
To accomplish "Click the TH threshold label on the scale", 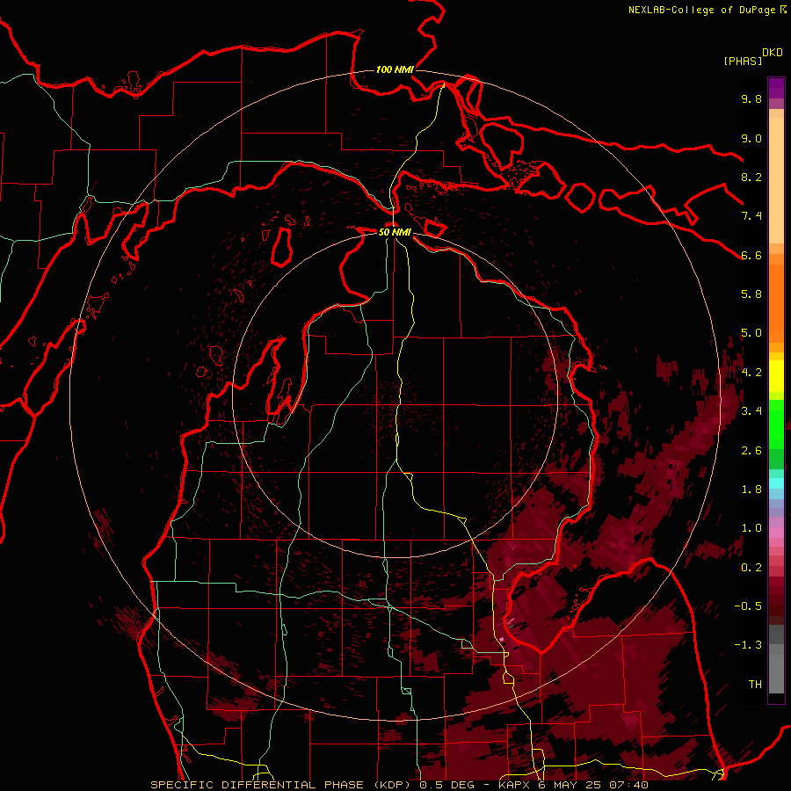I will pos(755,685).
